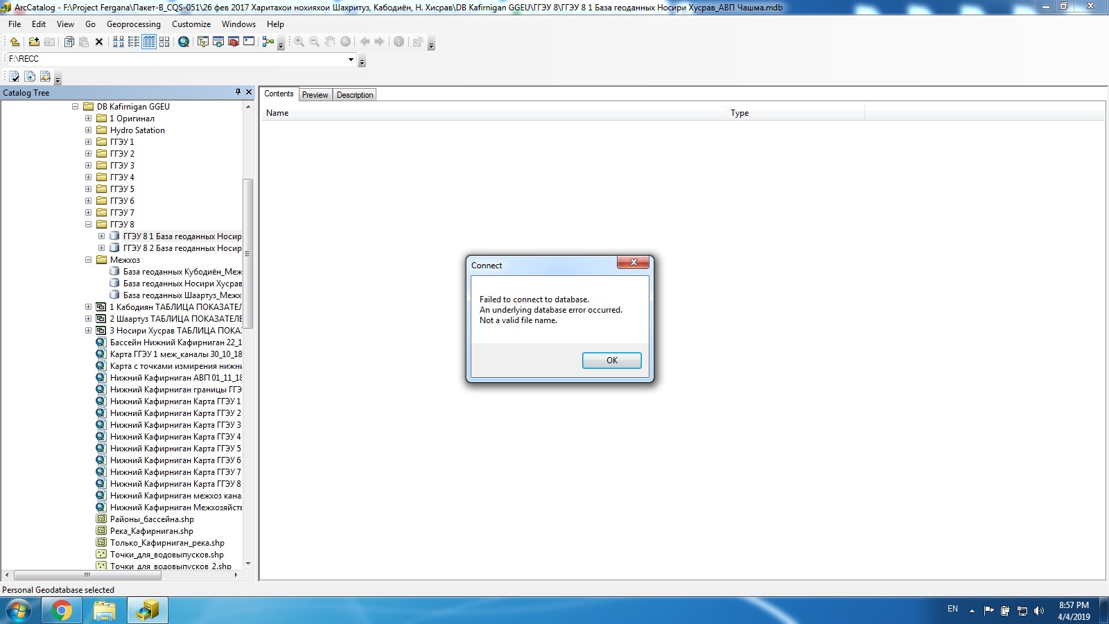The height and width of the screenshot is (624, 1109).
Task: Sort by the Type column header
Action: [x=796, y=113]
